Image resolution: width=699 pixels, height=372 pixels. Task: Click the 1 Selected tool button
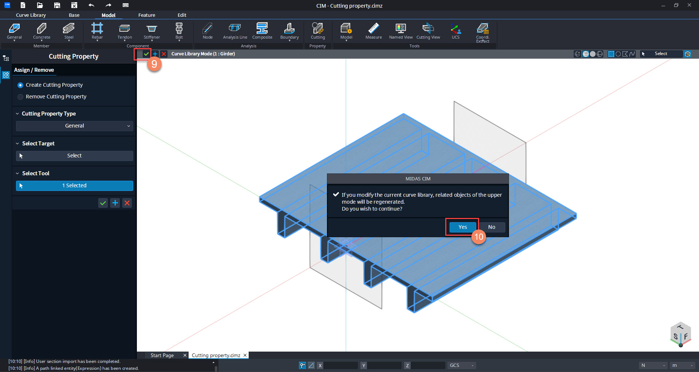[75, 185]
